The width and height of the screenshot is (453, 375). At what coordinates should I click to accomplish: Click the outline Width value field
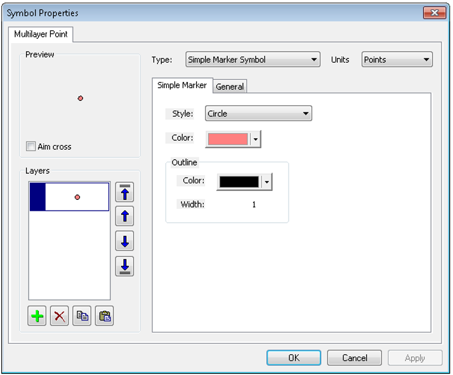point(254,204)
